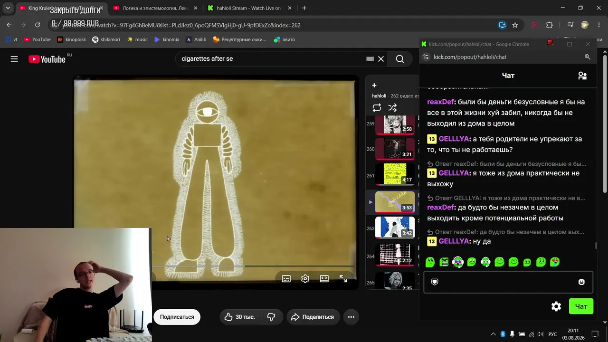Save the playlist with the plus icon
The height and width of the screenshot is (342, 608).
point(374,85)
